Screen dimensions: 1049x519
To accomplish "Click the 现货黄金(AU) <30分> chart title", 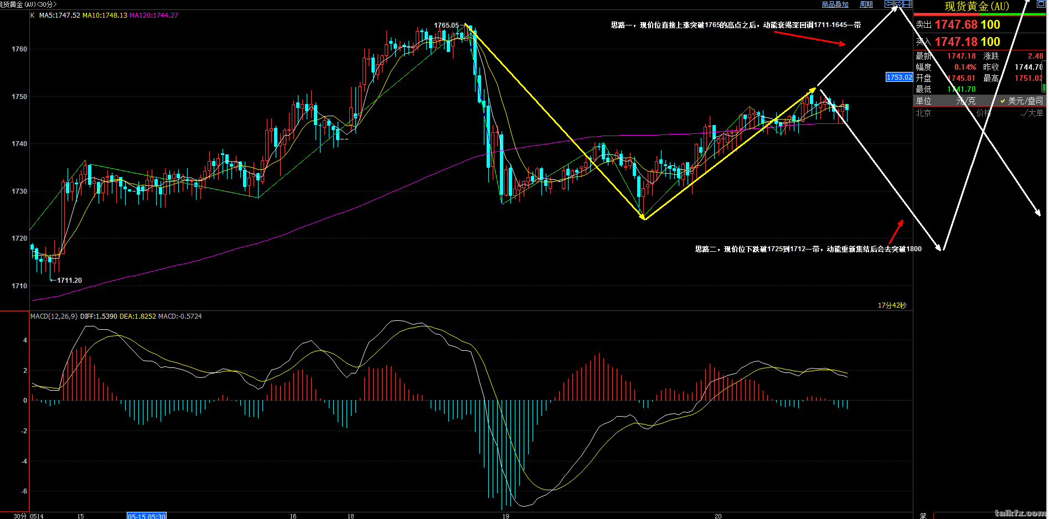I will coord(28,4).
